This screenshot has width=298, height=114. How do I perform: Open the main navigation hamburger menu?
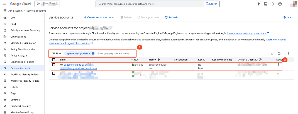(4, 4)
